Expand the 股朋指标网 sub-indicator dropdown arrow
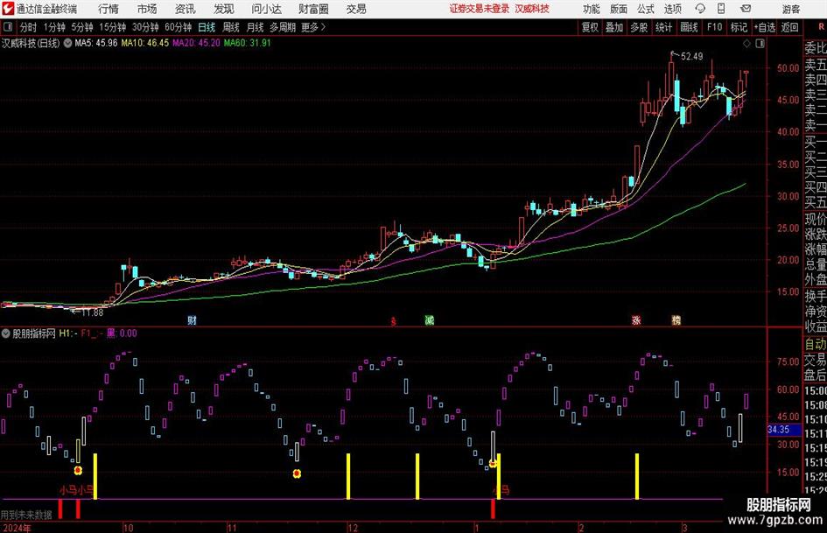This screenshot has width=827, height=533. (x=6, y=333)
